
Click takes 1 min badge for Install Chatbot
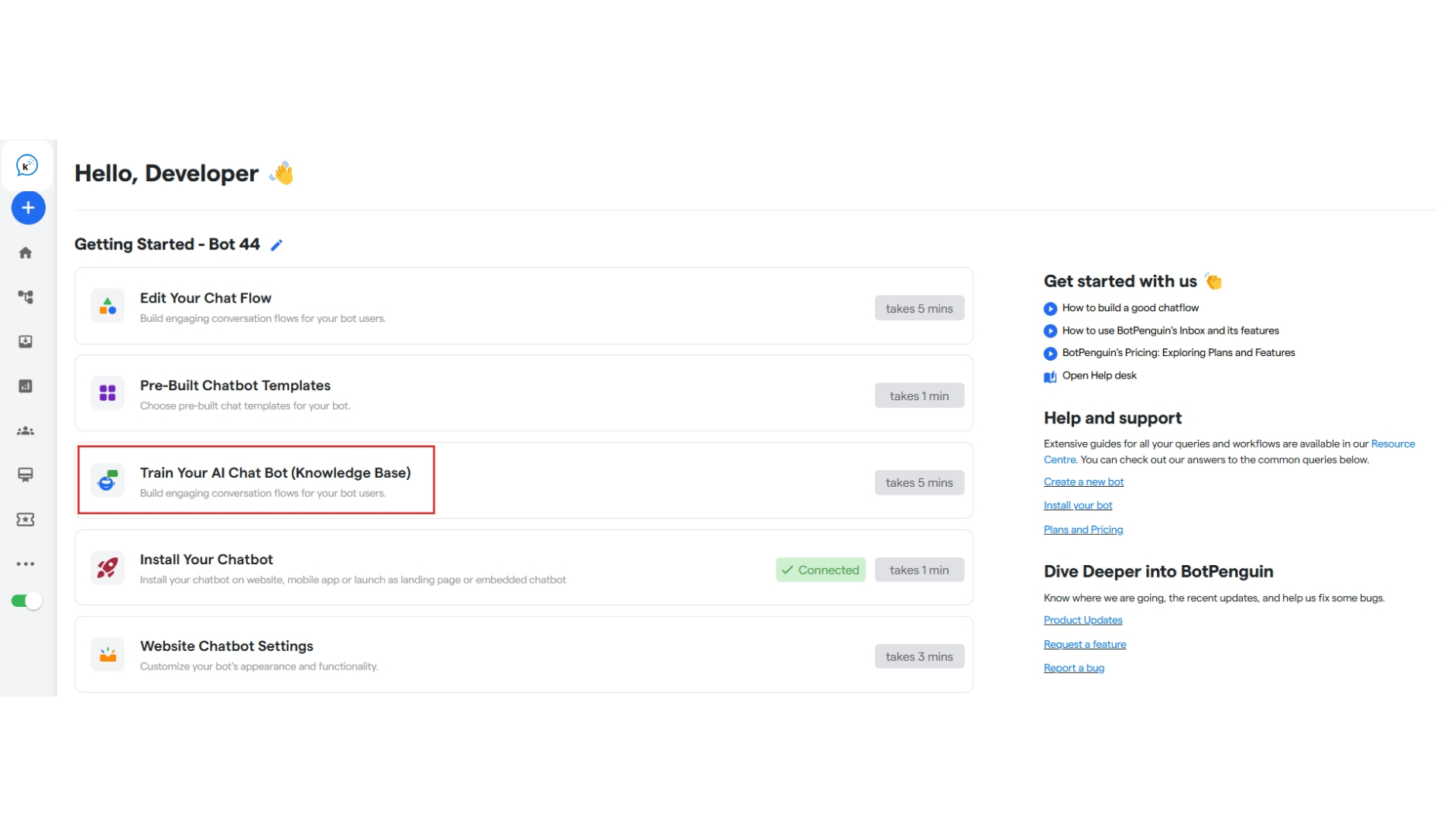[919, 570]
